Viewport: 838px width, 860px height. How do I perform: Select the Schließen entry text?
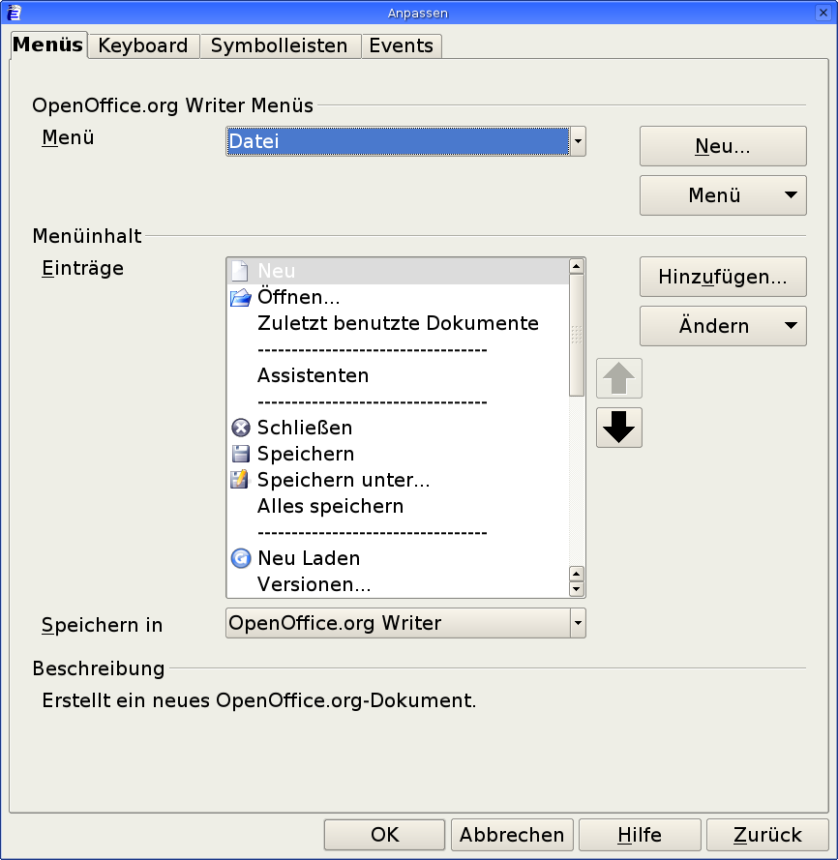coord(305,428)
